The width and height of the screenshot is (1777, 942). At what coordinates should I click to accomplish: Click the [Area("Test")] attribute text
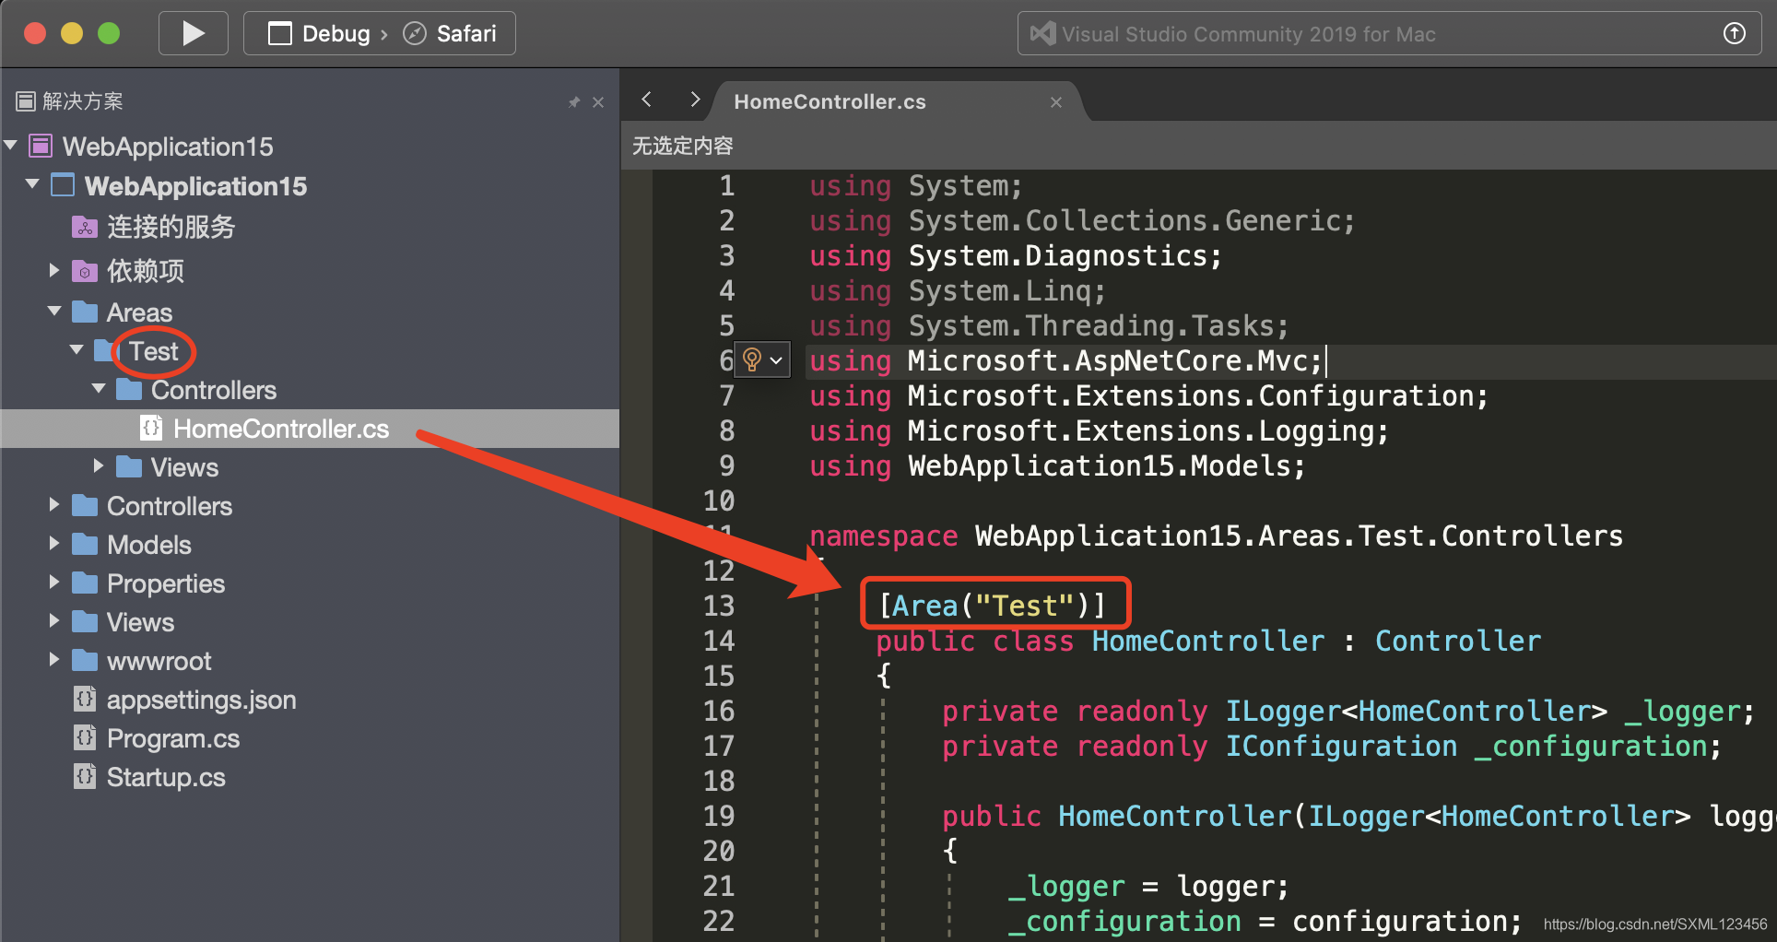point(992,606)
